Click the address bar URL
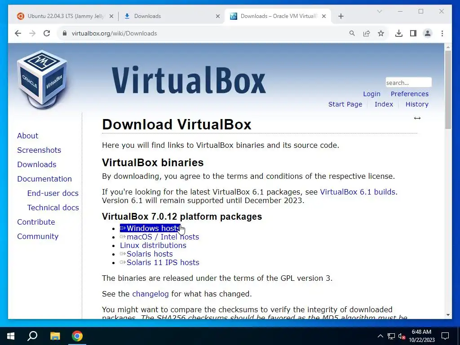 115,33
